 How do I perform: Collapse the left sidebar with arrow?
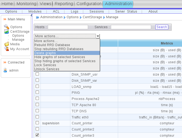coord(32,16)
